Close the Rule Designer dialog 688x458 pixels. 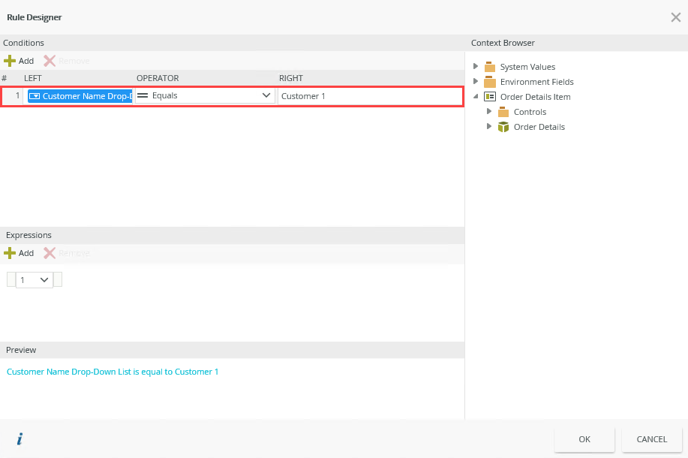tap(675, 17)
